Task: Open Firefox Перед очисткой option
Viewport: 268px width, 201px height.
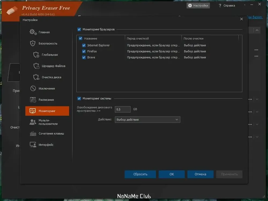Action: [153, 51]
